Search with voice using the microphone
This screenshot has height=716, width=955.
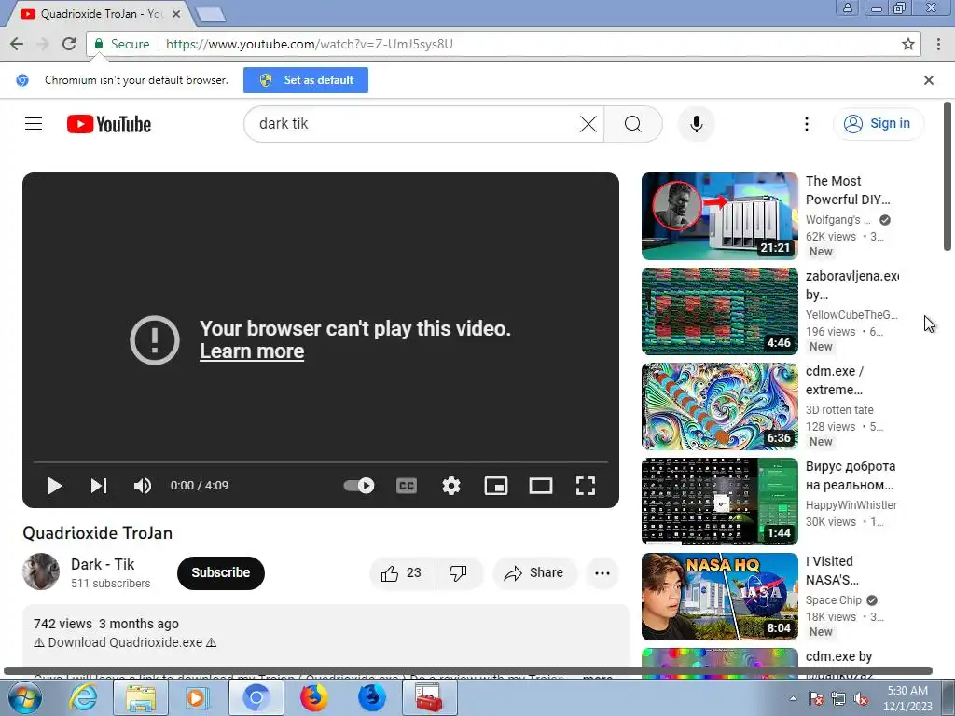(x=696, y=124)
